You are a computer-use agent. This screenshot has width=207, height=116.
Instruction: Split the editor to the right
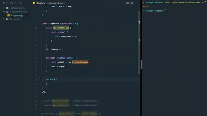pos(127,3)
